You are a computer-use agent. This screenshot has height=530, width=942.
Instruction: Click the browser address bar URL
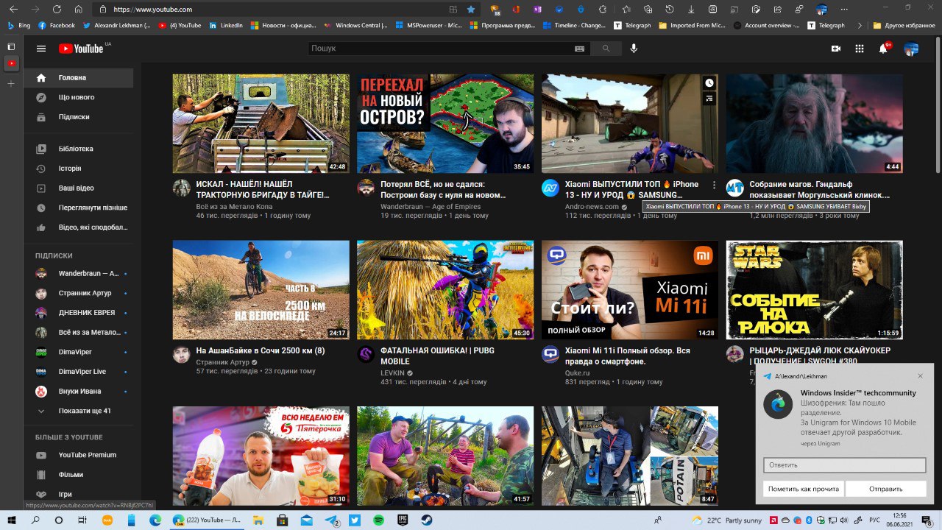pos(153,10)
